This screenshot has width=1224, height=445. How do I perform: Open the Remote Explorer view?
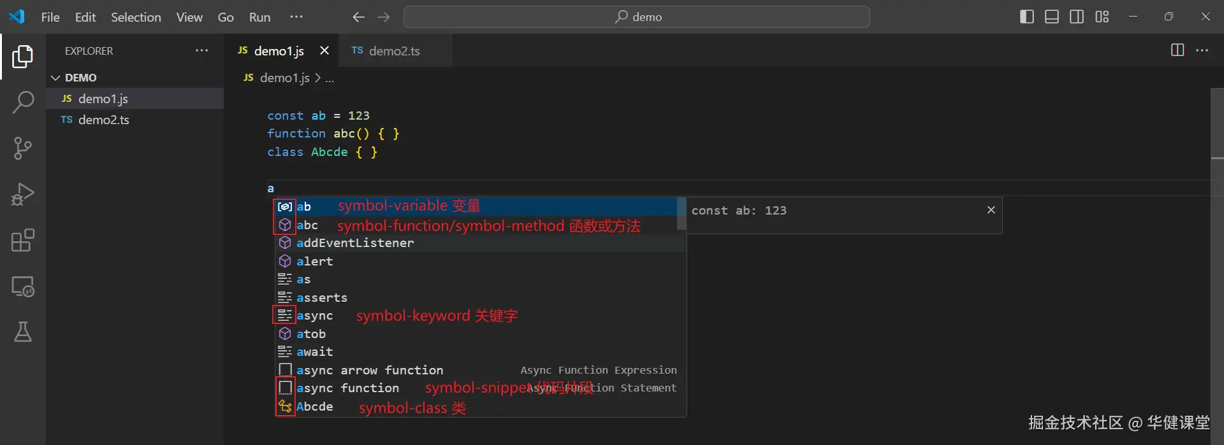tap(23, 286)
